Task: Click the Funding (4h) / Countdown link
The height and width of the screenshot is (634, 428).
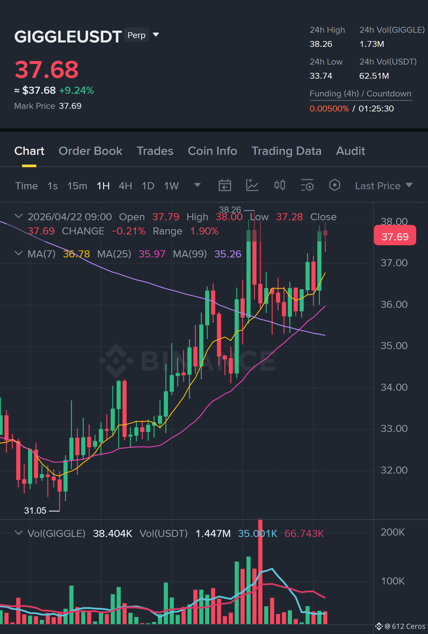Action: 360,94
